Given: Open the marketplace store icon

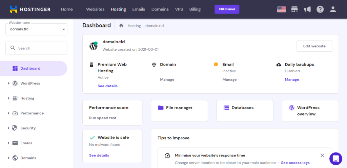Looking at the screenshot, I should (x=294, y=9).
